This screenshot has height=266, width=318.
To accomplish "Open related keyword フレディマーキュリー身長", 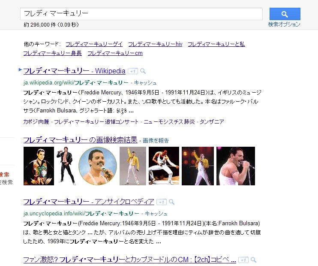I will [53, 53].
